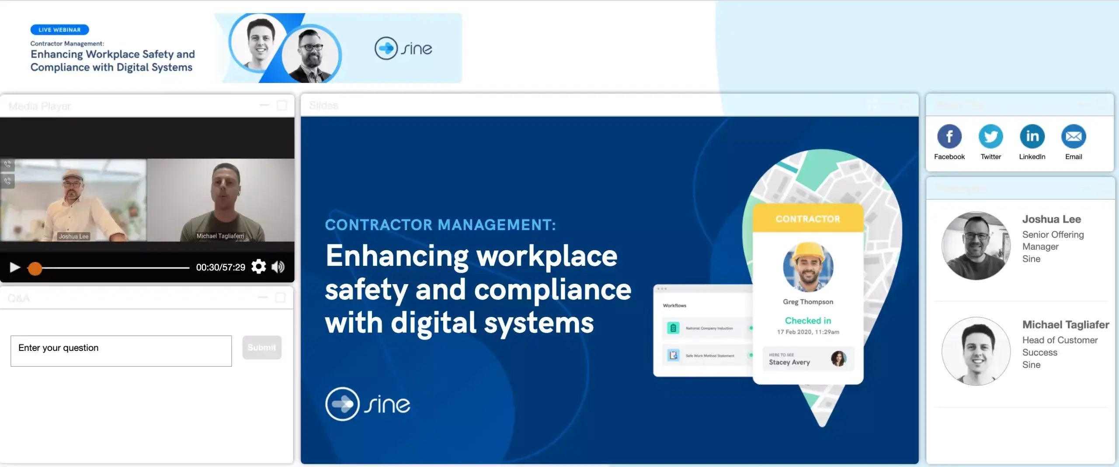Share via the LinkedIn icon
Screen dimensions: 1119x467
point(1032,137)
